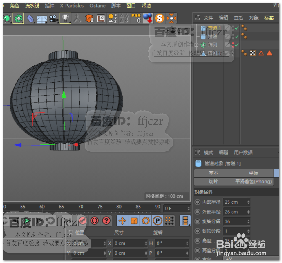Screen dimensions: 282x263
Task: Click the red question mark keyframe icon
Action: click(x=106, y=221)
